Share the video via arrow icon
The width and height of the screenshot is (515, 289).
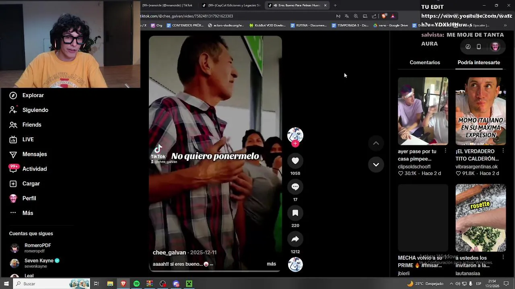(x=295, y=239)
